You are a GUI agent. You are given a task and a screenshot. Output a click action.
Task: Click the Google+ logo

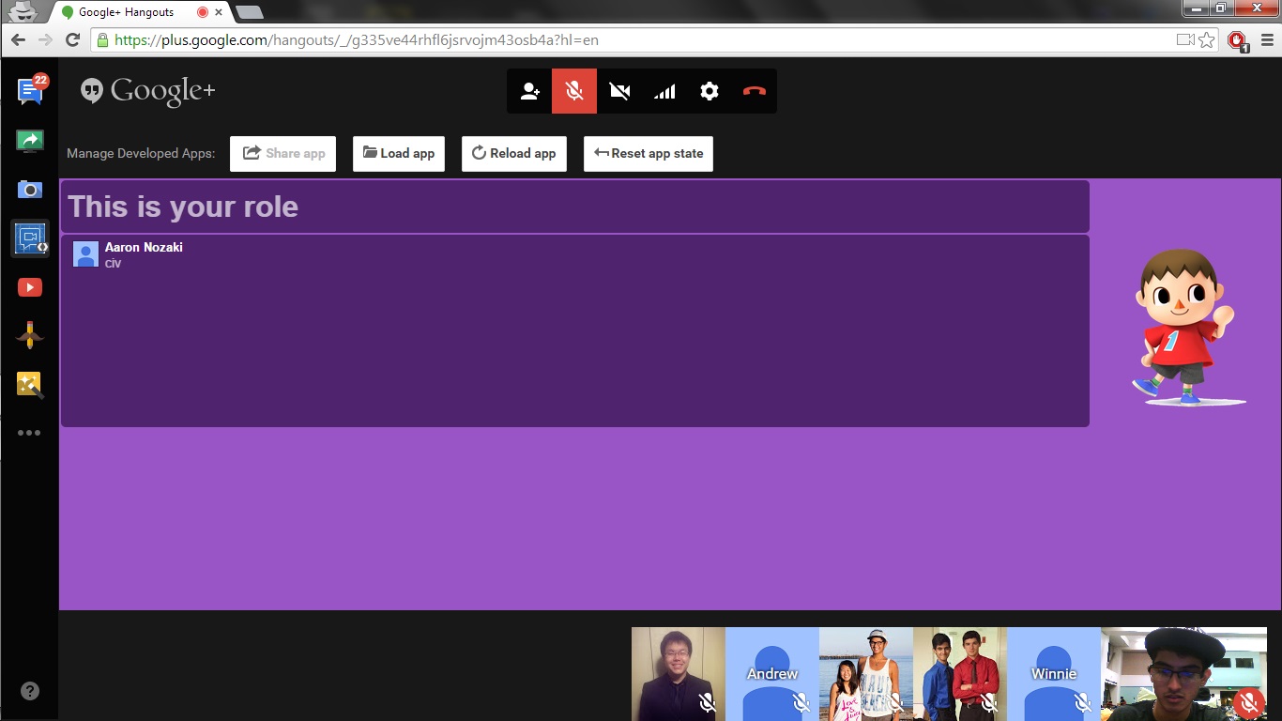click(148, 91)
